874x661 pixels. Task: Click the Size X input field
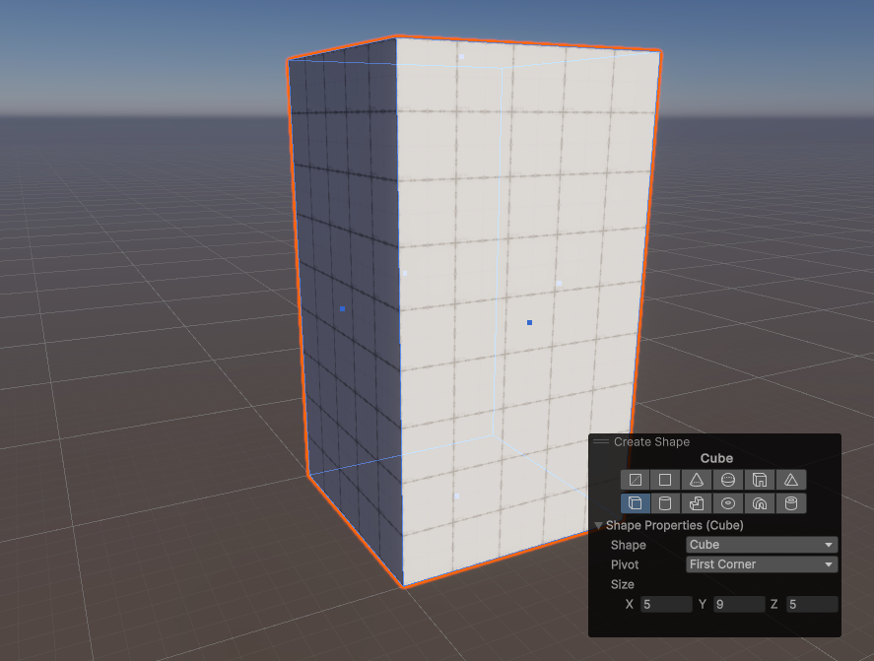666,604
